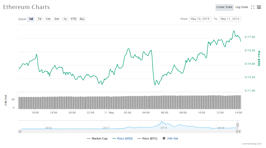Toggle the 24h Vol legend series
The image size is (266, 148).
point(170,138)
